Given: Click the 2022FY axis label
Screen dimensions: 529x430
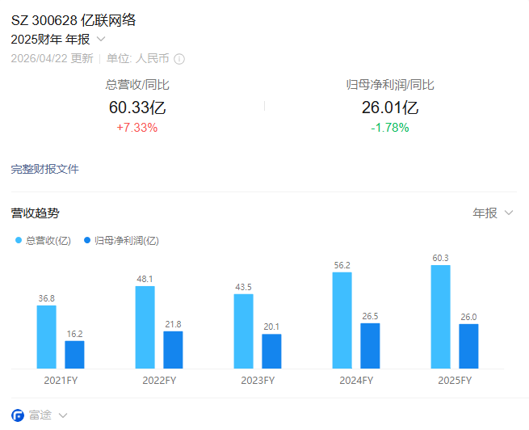Looking at the screenshot, I should pyautogui.click(x=159, y=381).
